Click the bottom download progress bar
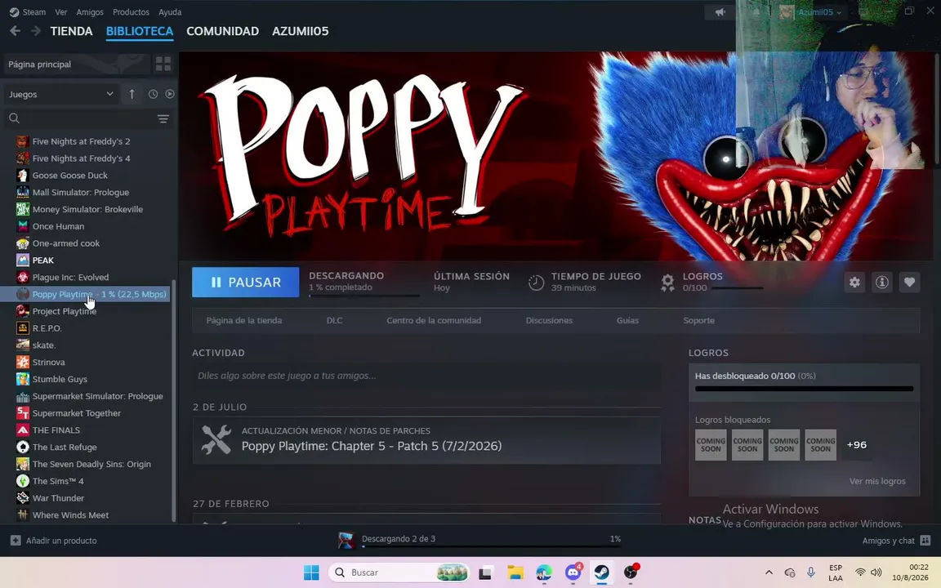The width and height of the screenshot is (941, 588). [x=491, y=546]
